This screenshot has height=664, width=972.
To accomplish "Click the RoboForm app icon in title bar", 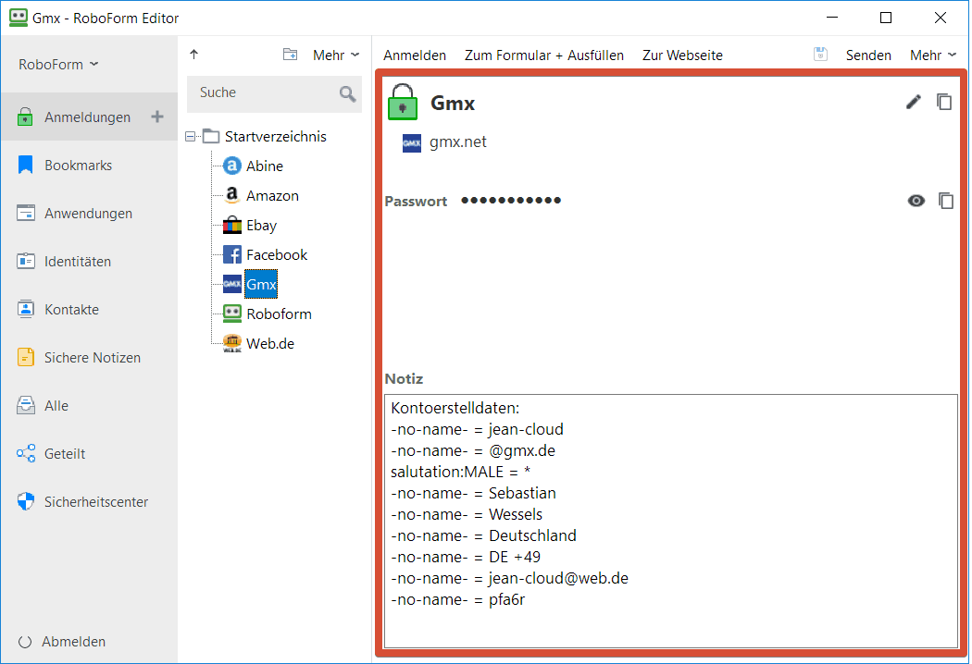I will (18, 18).
